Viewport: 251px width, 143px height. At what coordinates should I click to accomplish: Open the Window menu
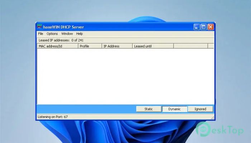[67, 34]
